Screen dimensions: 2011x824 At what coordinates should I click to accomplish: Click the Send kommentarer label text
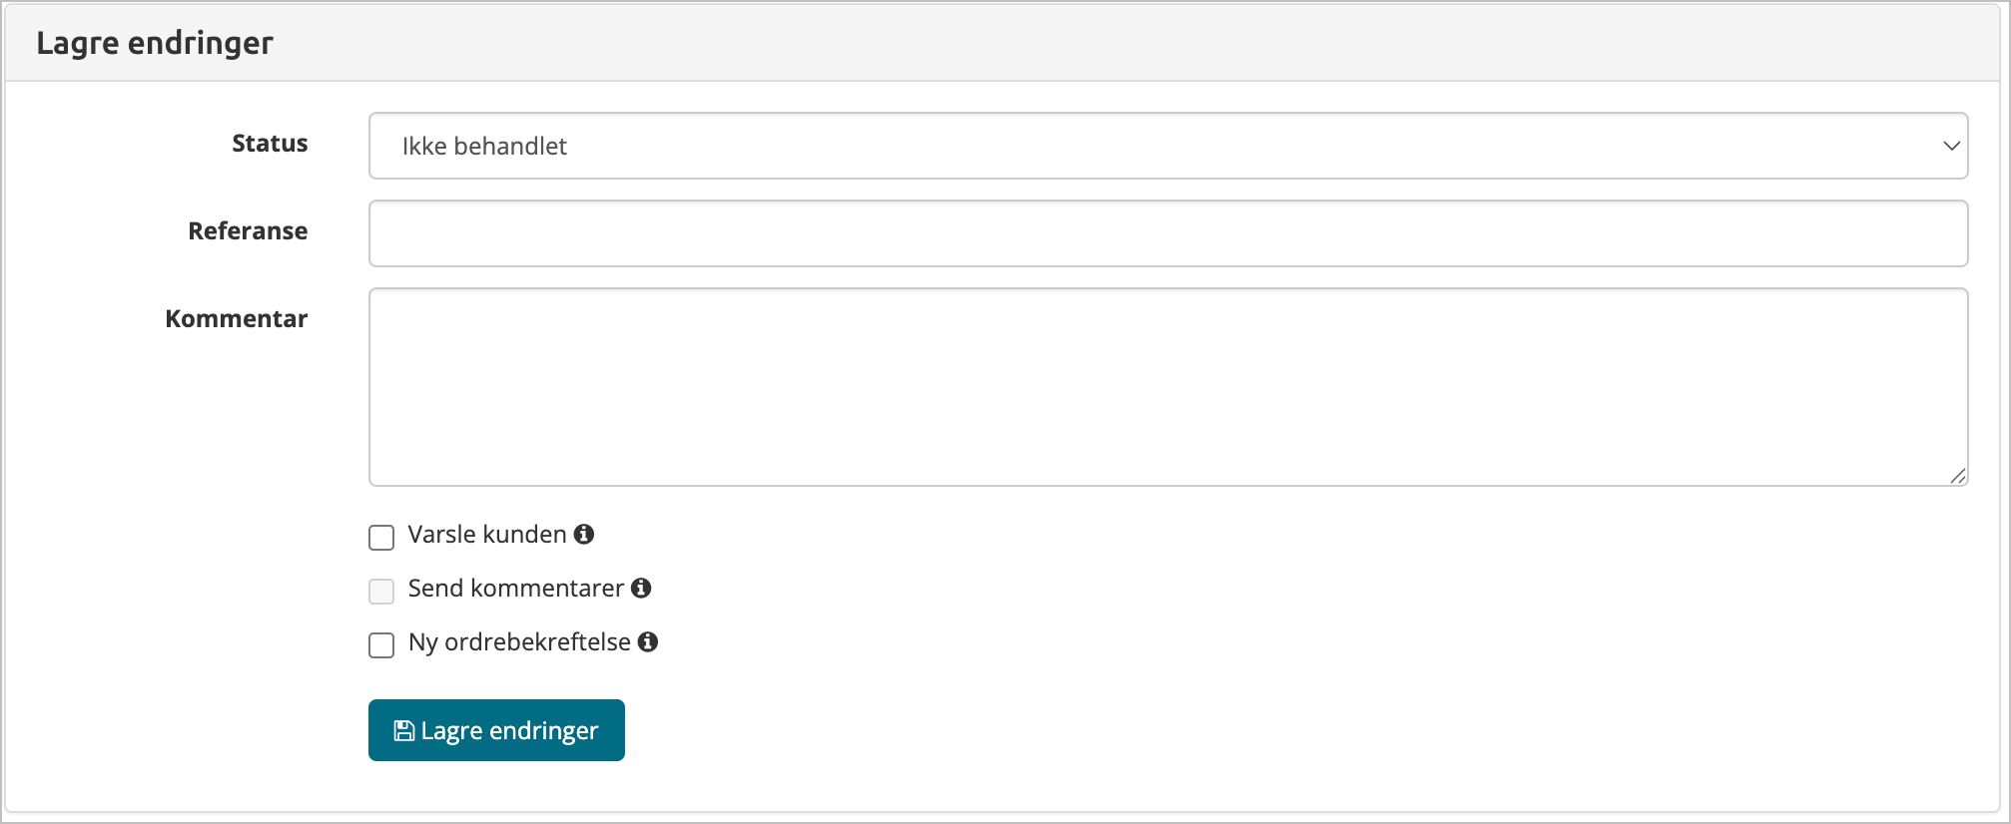point(515,589)
